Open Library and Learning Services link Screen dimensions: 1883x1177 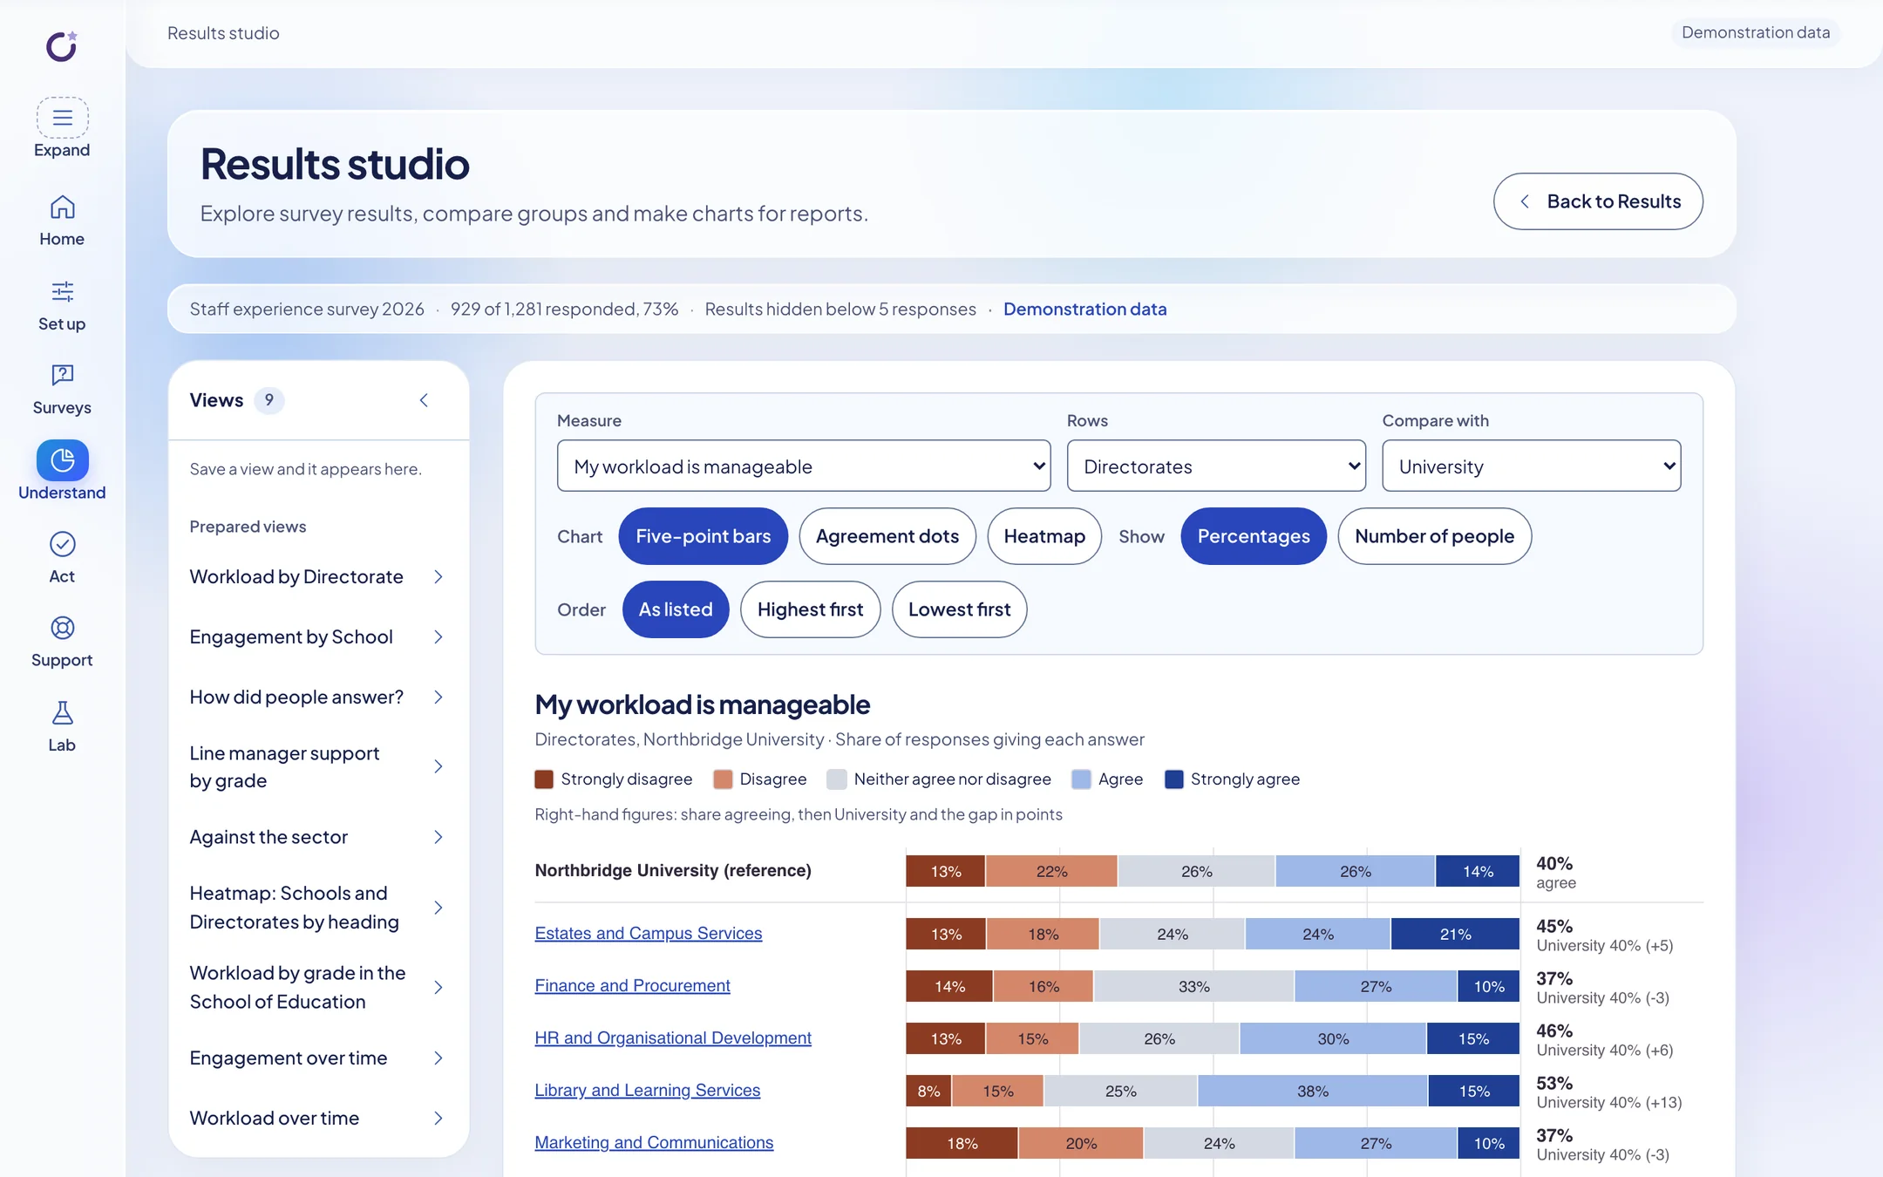(647, 1090)
